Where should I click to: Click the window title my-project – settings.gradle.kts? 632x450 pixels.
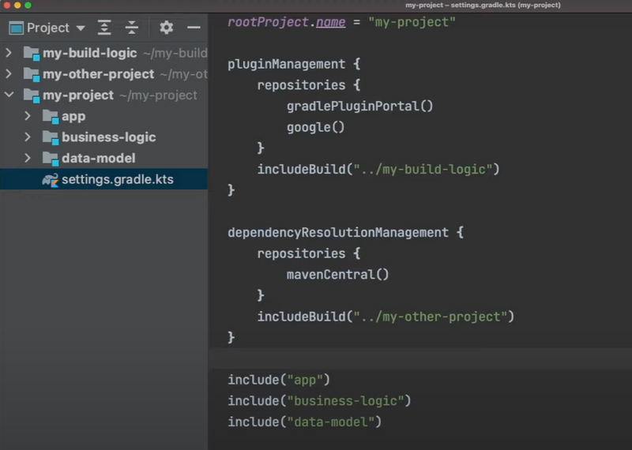[x=483, y=6]
